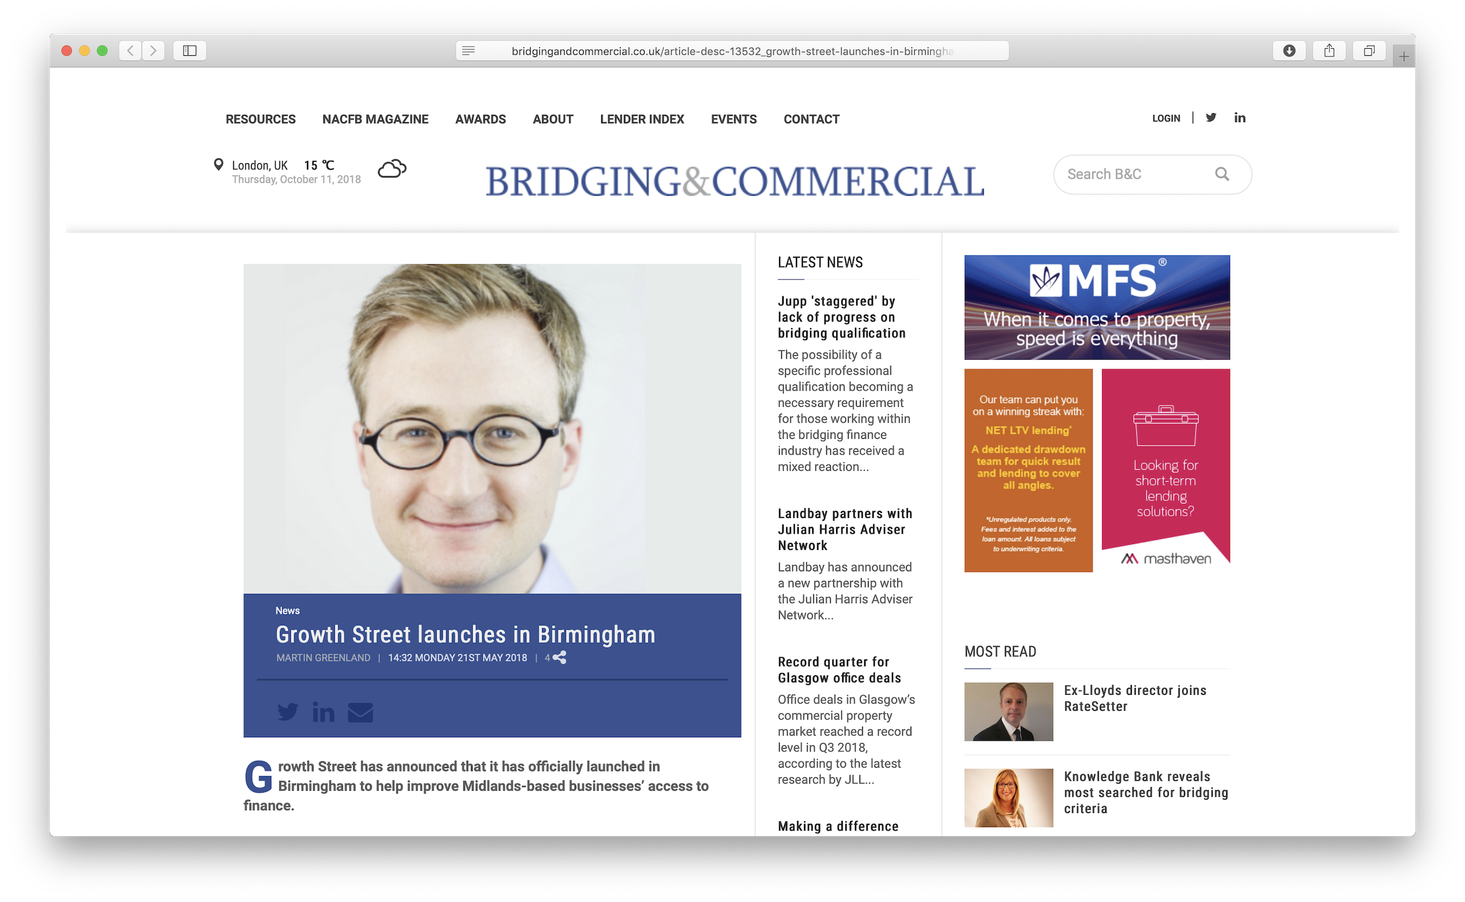This screenshot has width=1465, height=902.
Task: Click the date 'Thursday, October 11, 2018'
Action: point(297,179)
